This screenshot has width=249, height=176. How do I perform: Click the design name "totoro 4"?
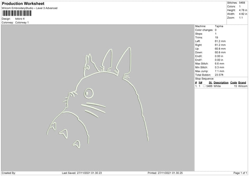[x=20, y=19]
